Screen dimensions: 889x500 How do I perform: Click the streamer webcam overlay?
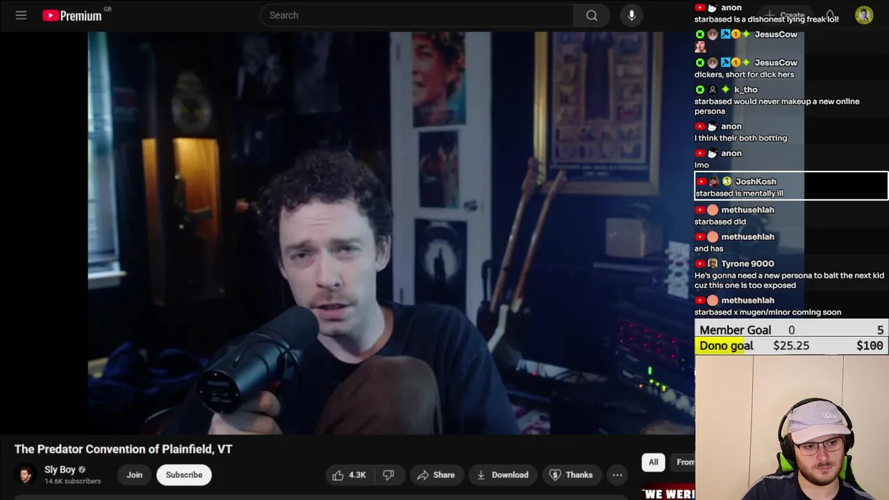click(792, 427)
